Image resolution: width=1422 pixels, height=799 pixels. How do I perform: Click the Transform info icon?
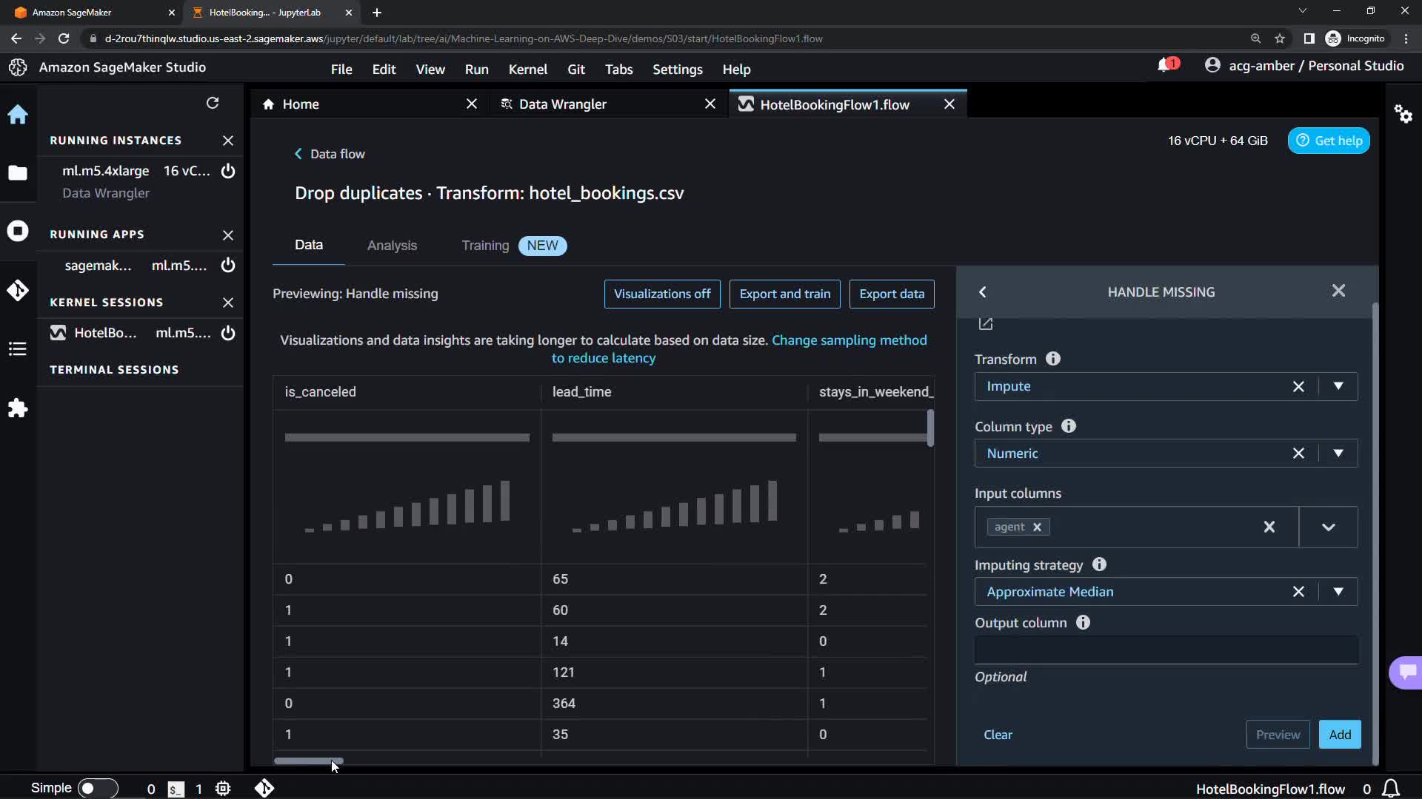click(1052, 359)
